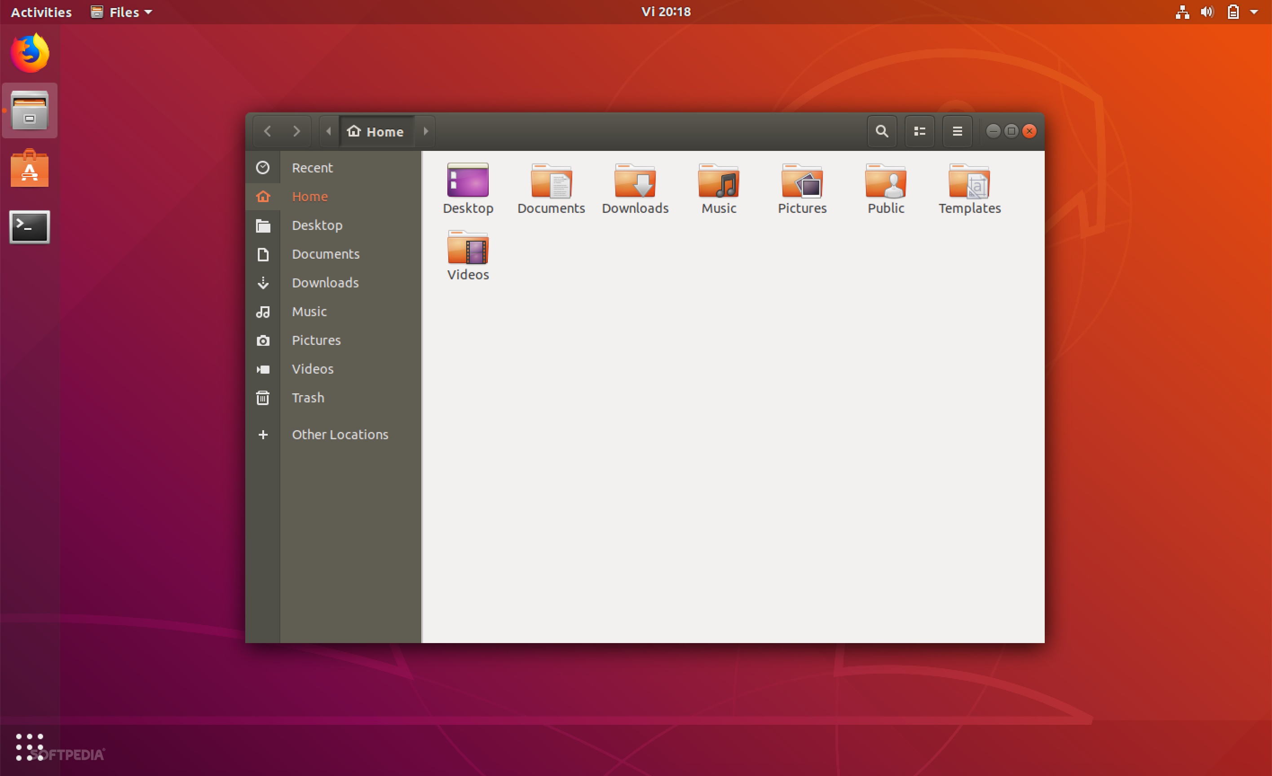Select Trash in the sidebar
1272x776 pixels.
click(x=307, y=397)
